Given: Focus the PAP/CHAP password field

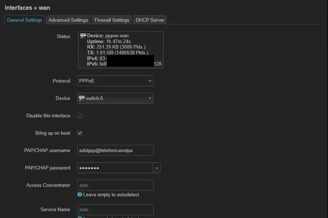Looking at the screenshot, I should [115, 168].
